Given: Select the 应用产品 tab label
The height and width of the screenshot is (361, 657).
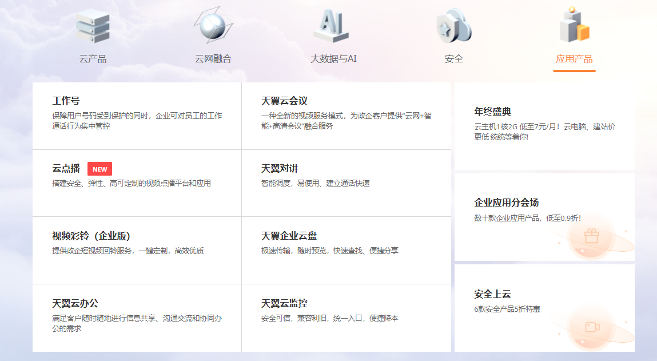Looking at the screenshot, I should (574, 59).
